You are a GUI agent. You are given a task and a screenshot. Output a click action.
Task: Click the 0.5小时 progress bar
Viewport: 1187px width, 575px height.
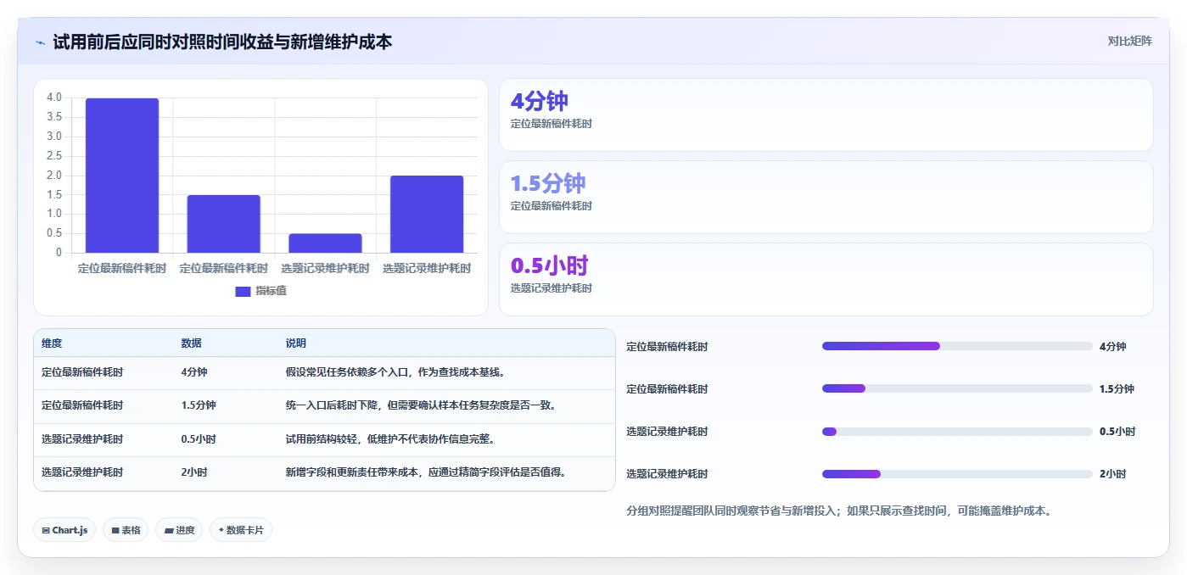point(957,431)
